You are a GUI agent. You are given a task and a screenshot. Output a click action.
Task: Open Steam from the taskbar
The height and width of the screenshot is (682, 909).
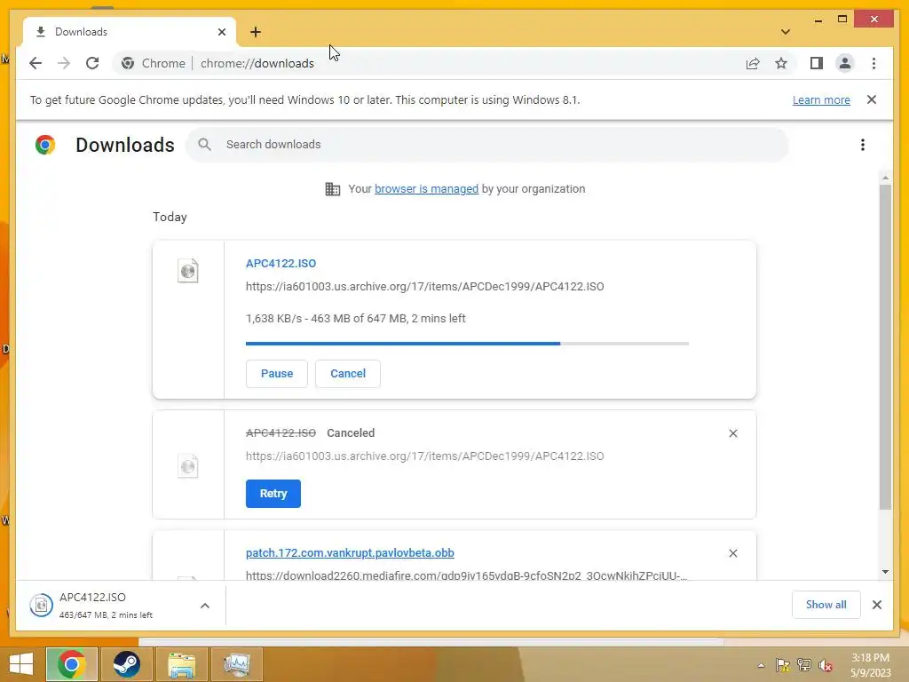126,664
